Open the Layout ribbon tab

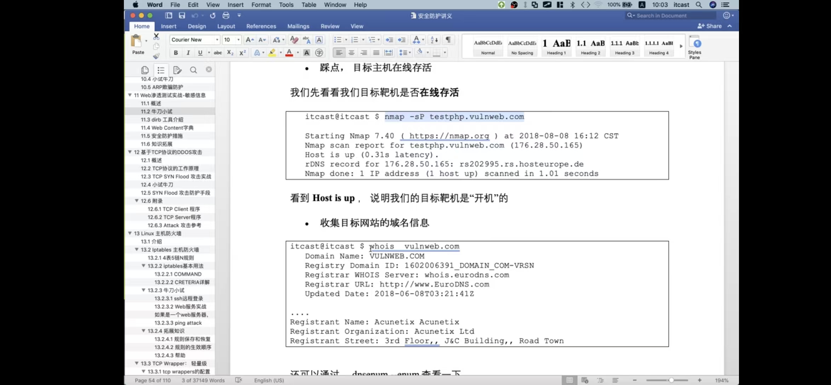226,26
